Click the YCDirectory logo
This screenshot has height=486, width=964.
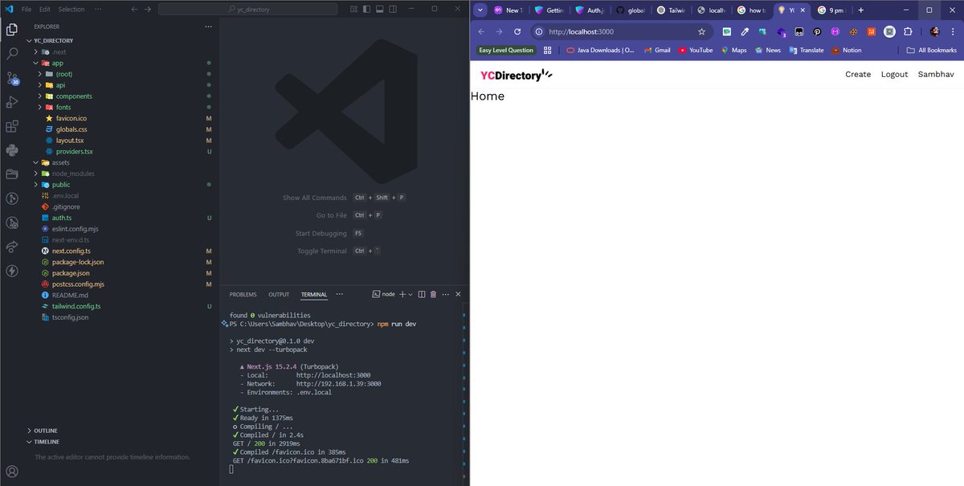click(x=517, y=75)
